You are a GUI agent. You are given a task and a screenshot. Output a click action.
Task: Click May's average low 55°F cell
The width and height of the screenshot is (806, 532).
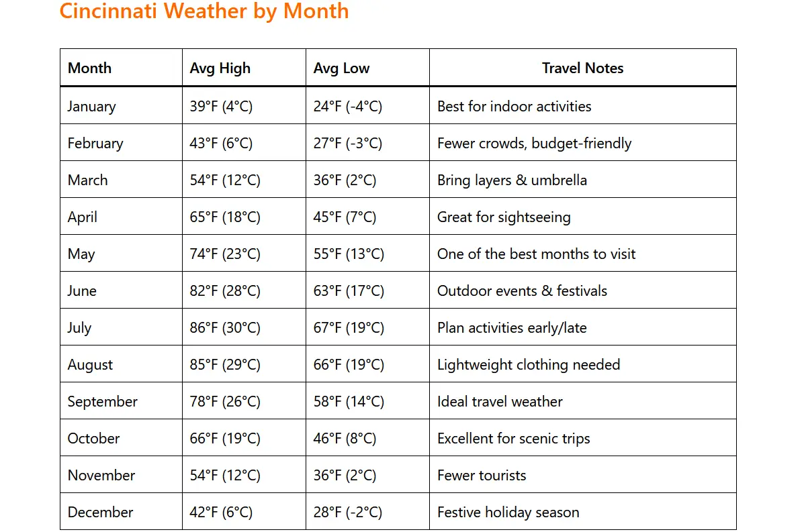[349, 254]
